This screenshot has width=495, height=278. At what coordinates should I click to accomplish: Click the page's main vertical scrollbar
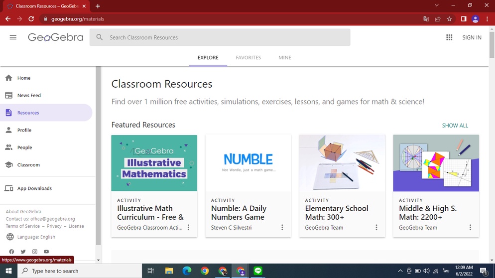tap(492, 44)
